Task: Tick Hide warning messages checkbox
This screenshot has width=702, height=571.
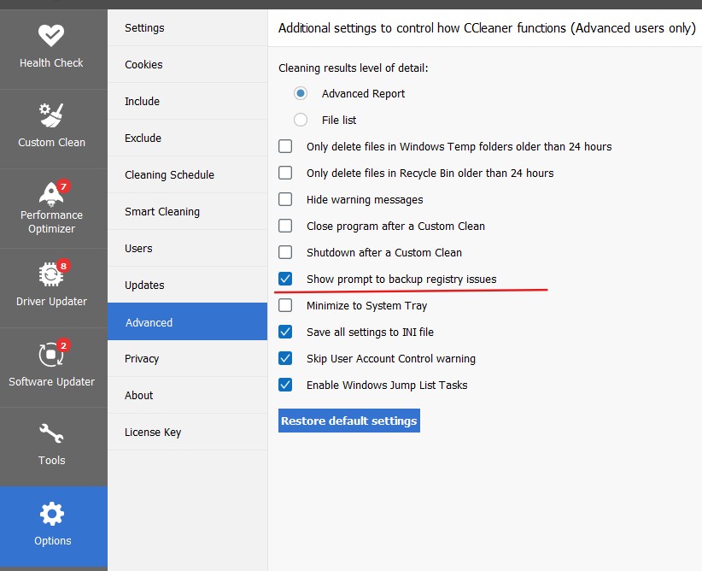Action: pos(285,199)
